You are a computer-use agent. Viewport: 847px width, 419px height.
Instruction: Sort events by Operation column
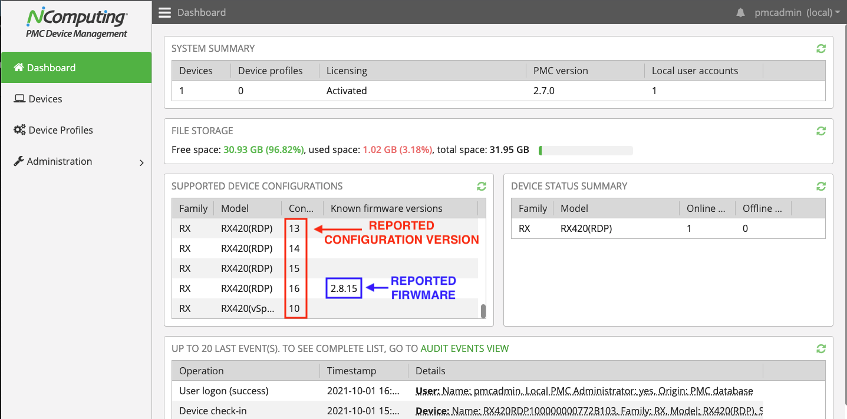(x=246, y=371)
